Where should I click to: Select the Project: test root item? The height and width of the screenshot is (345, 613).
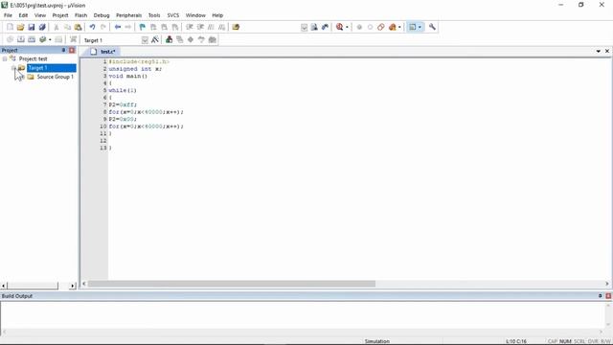pos(34,59)
